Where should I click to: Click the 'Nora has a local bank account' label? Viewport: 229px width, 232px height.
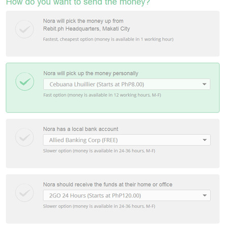[80, 129]
